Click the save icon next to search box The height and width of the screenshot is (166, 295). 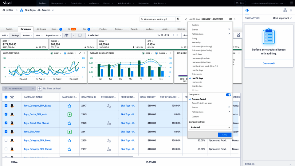click(178, 19)
